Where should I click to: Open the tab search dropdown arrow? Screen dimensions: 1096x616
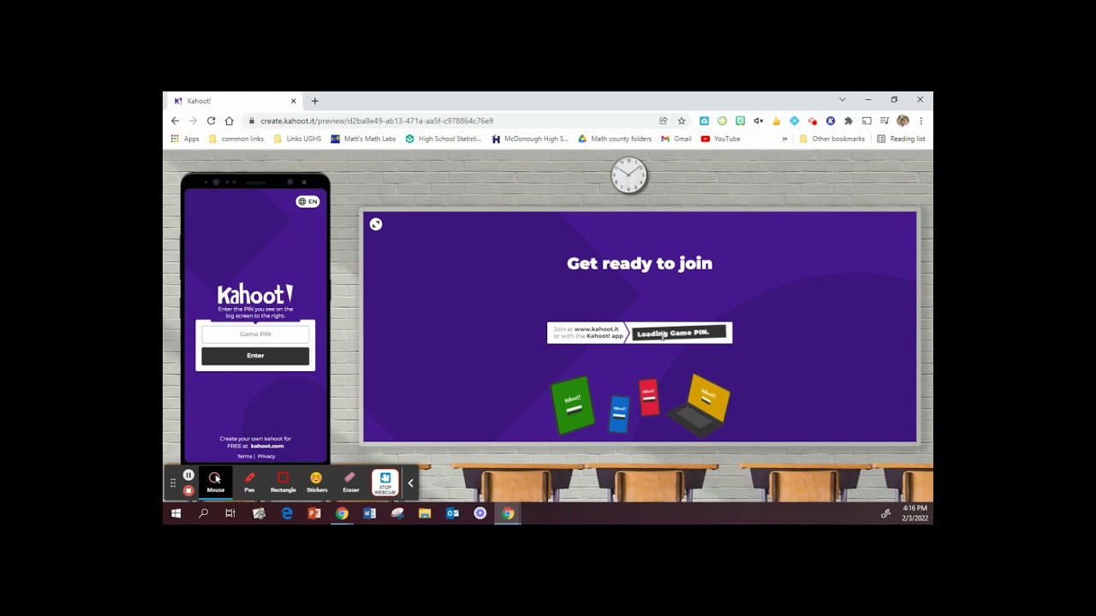click(842, 100)
